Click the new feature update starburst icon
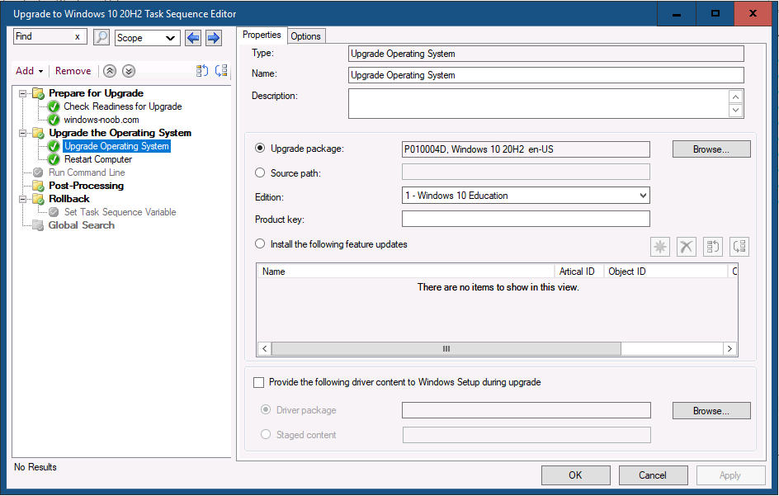 (660, 247)
